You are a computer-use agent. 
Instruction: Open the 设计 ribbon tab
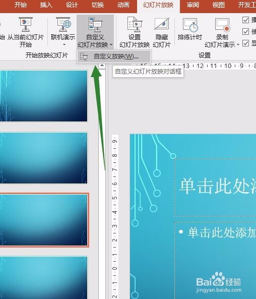coord(72,5)
